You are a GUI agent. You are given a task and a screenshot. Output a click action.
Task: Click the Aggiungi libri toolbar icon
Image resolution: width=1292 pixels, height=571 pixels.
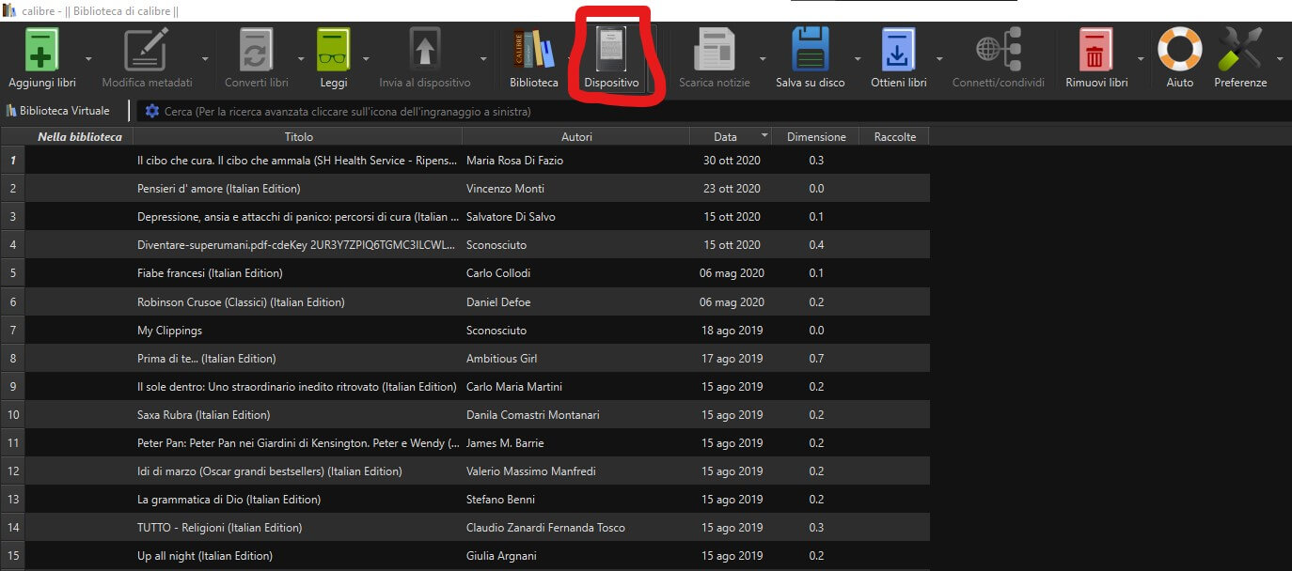41,50
